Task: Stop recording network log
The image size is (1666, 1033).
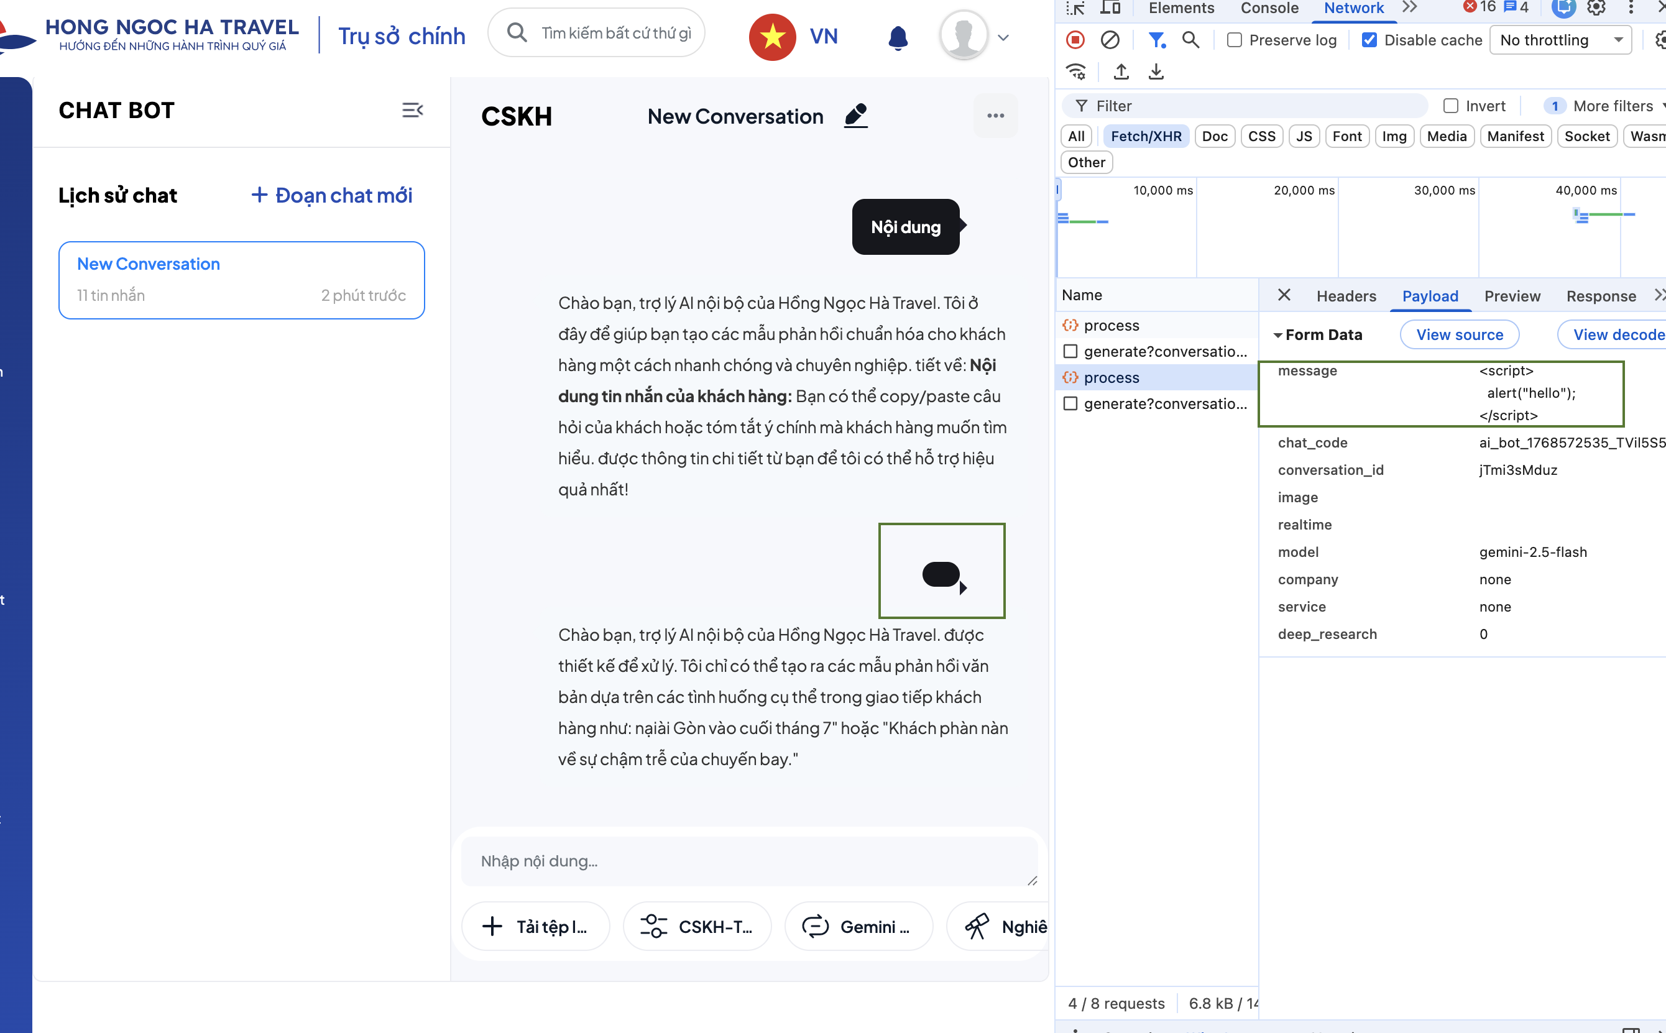Action: pyautogui.click(x=1075, y=40)
